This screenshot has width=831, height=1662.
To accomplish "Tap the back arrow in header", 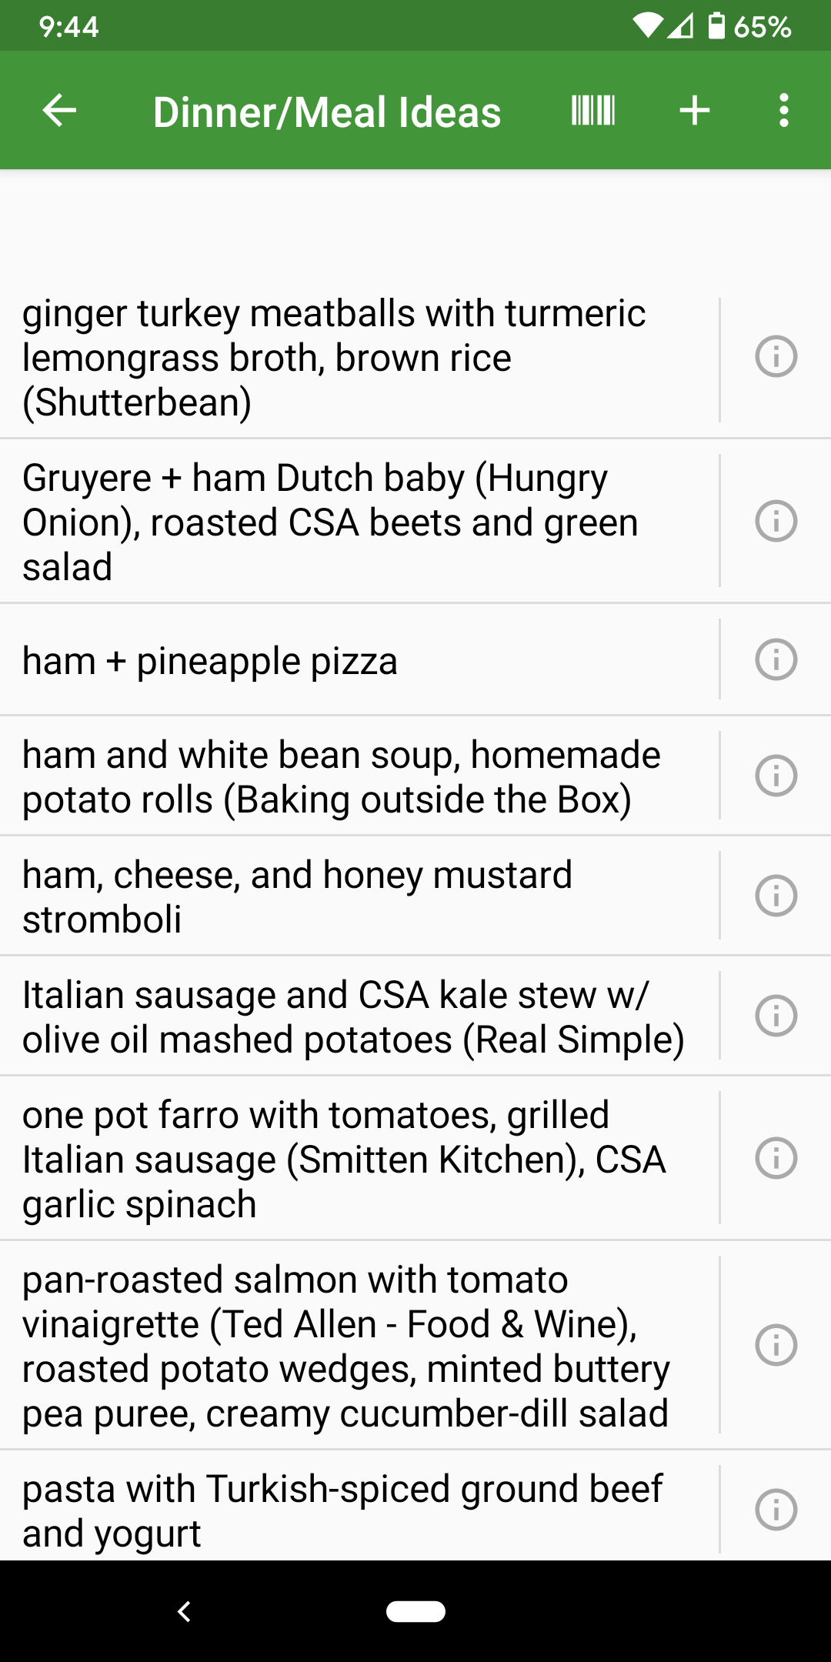I will point(59,111).
